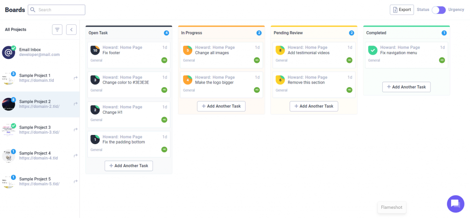Click the number 10 badge on Fix footer
470x218 pixels.
(x=95, y=50)
